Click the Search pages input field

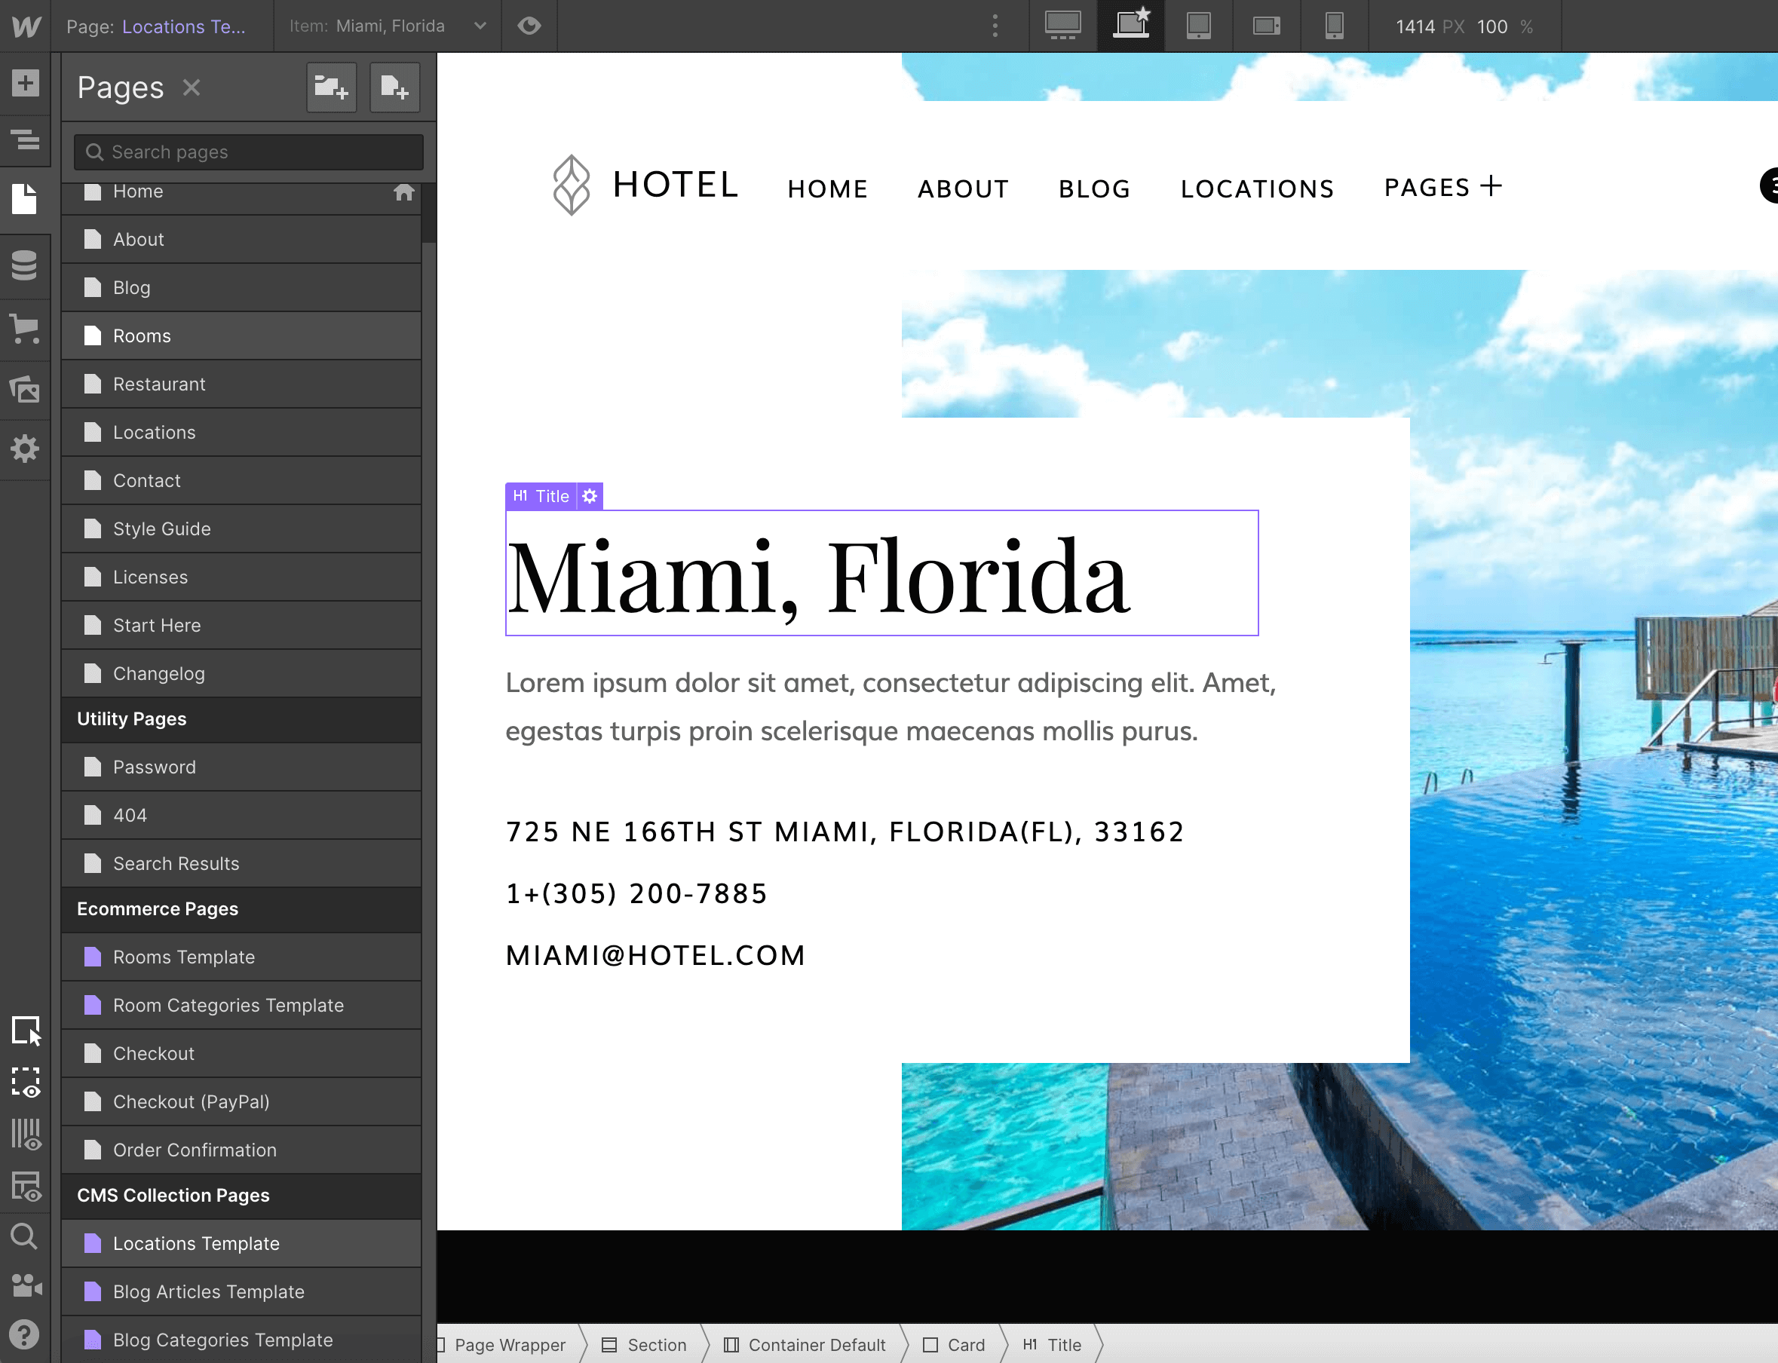coord(247,152)
